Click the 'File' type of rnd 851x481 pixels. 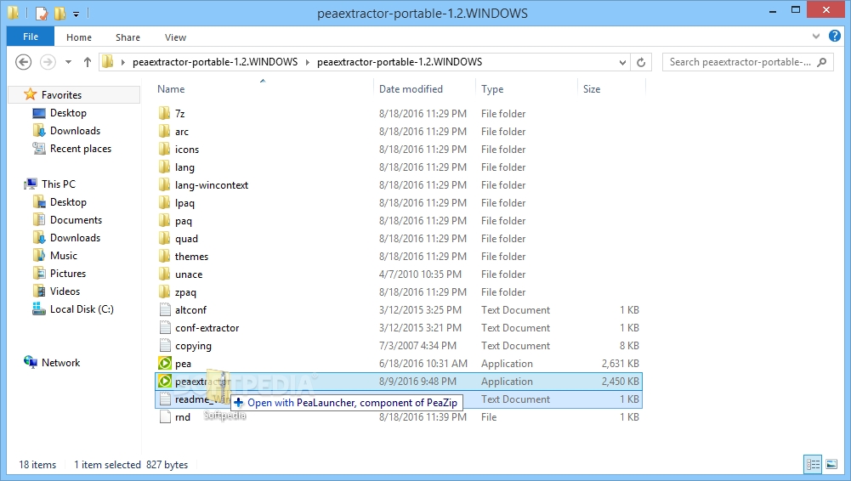coord(489,417)
